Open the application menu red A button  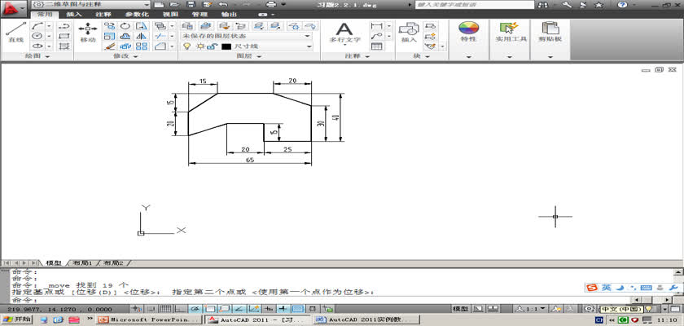[x=14, y=7]
